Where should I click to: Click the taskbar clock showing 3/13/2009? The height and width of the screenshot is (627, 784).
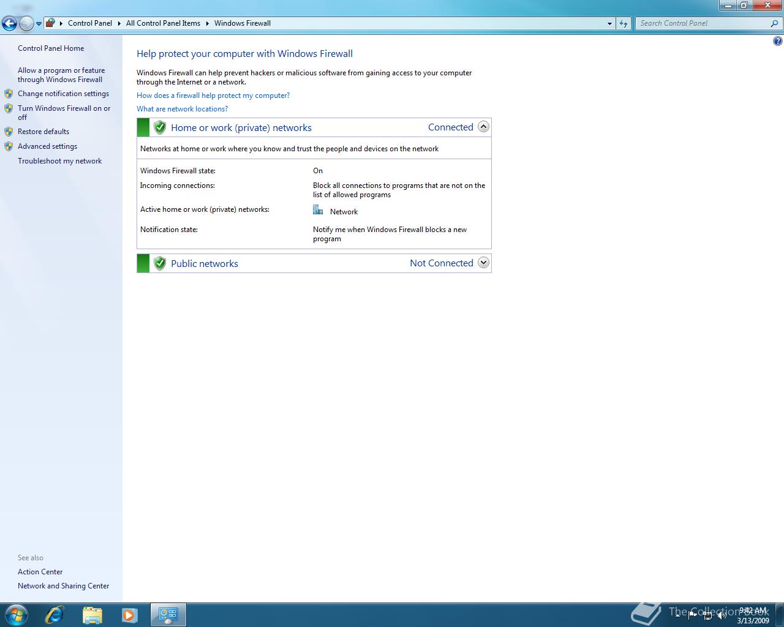753,615
